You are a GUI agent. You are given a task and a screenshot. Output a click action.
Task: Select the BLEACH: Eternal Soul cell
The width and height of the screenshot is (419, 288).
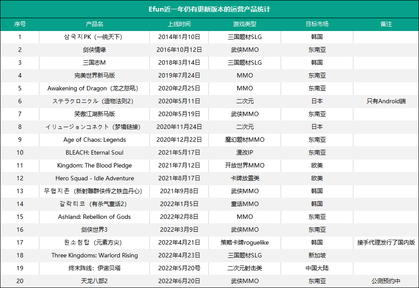94,152
